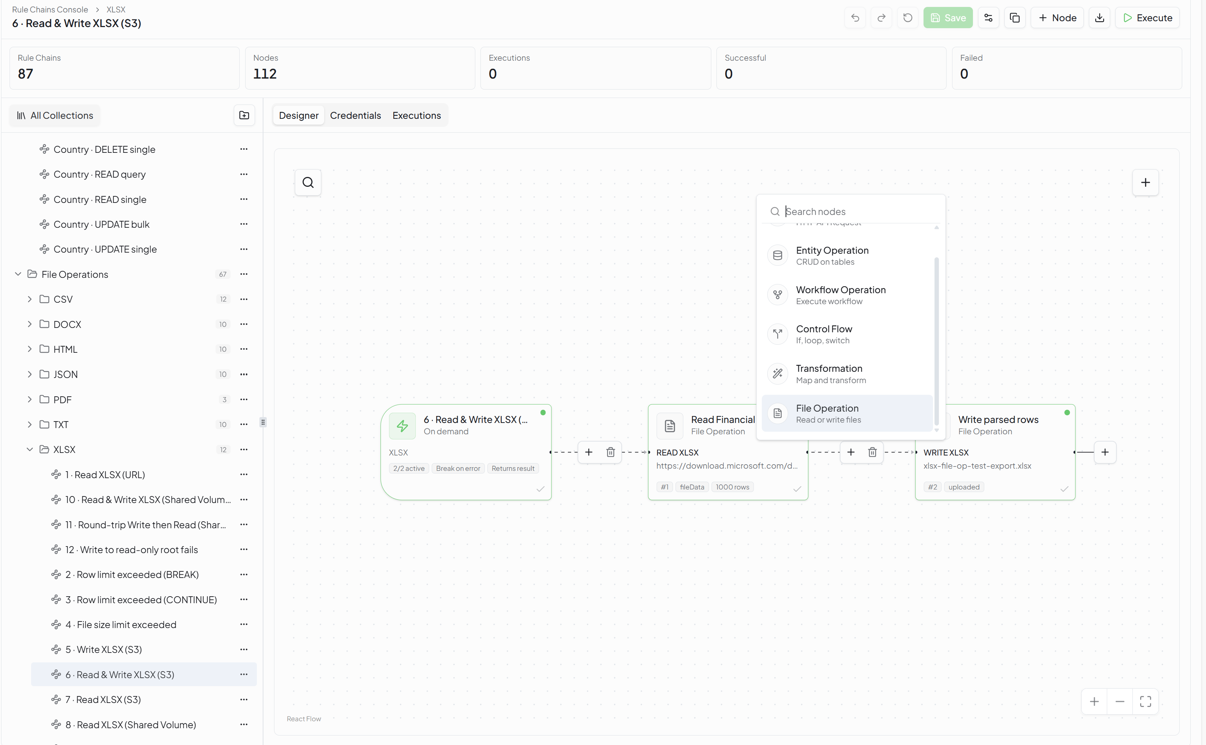Click the redo arrow icon in toolbar
1206x745 pixels.
coord(881,18)
